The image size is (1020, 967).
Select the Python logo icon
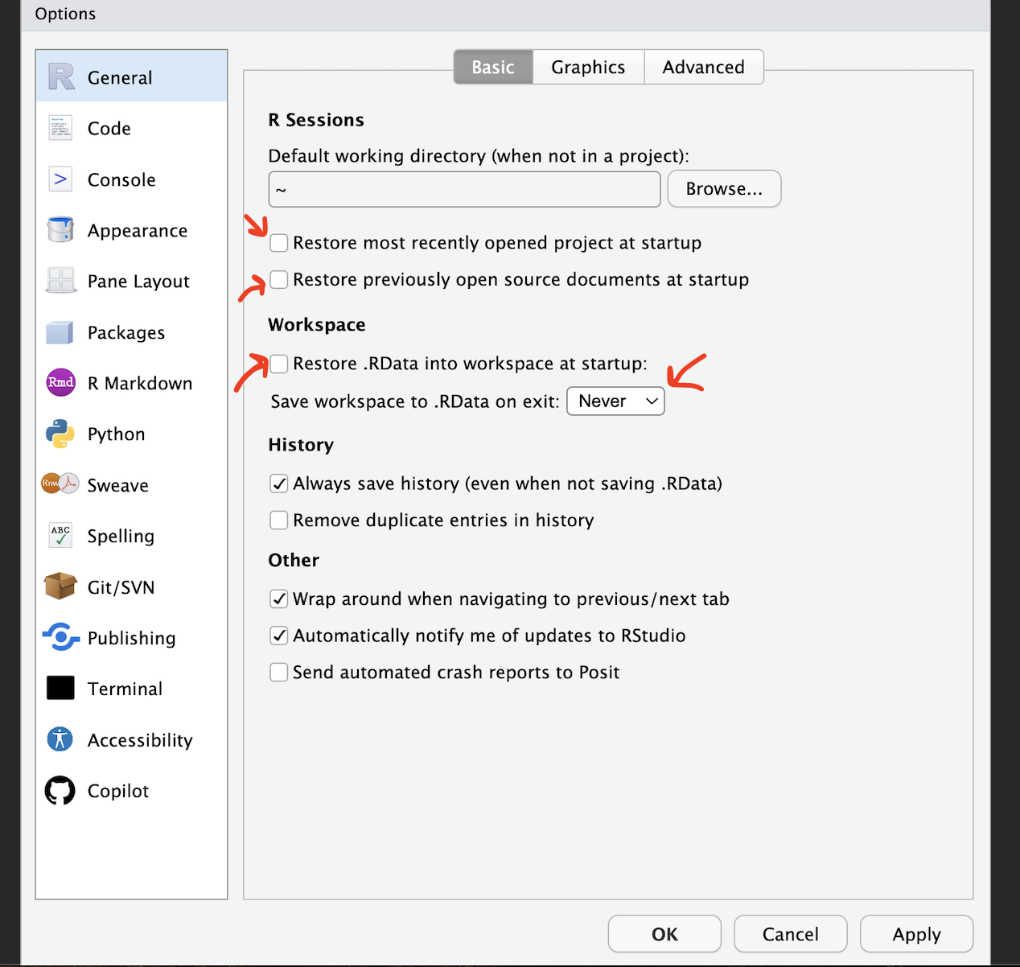pos(60,434)
